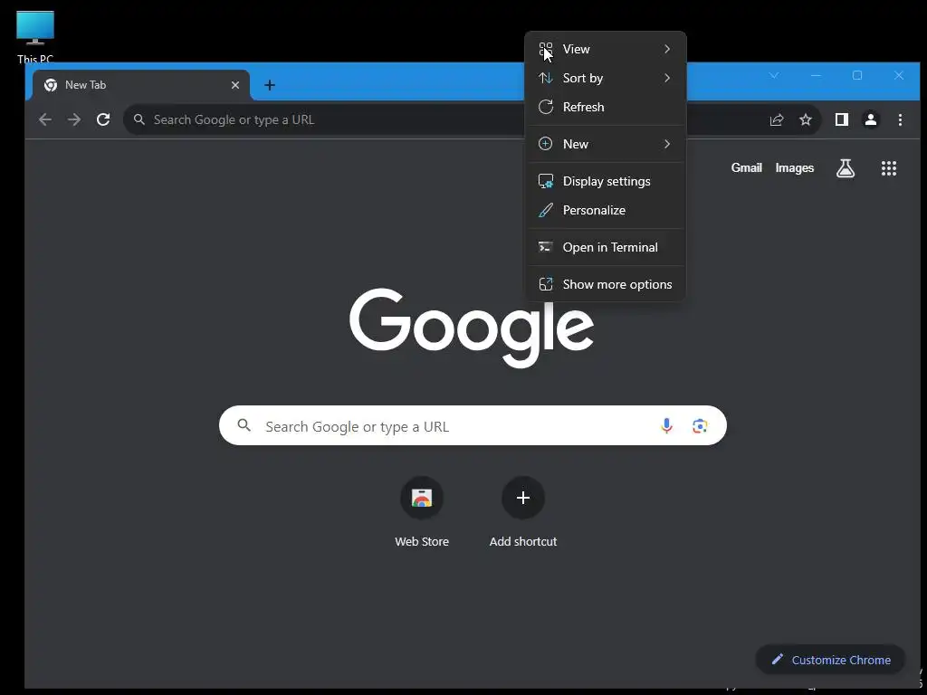927x695 pixels.
Task: Expand the View submenu arrow
Action: [x=667, y=49]
